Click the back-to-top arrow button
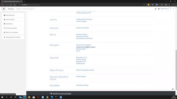The width and height of the screenshot is (177, 99). (173, 89)
